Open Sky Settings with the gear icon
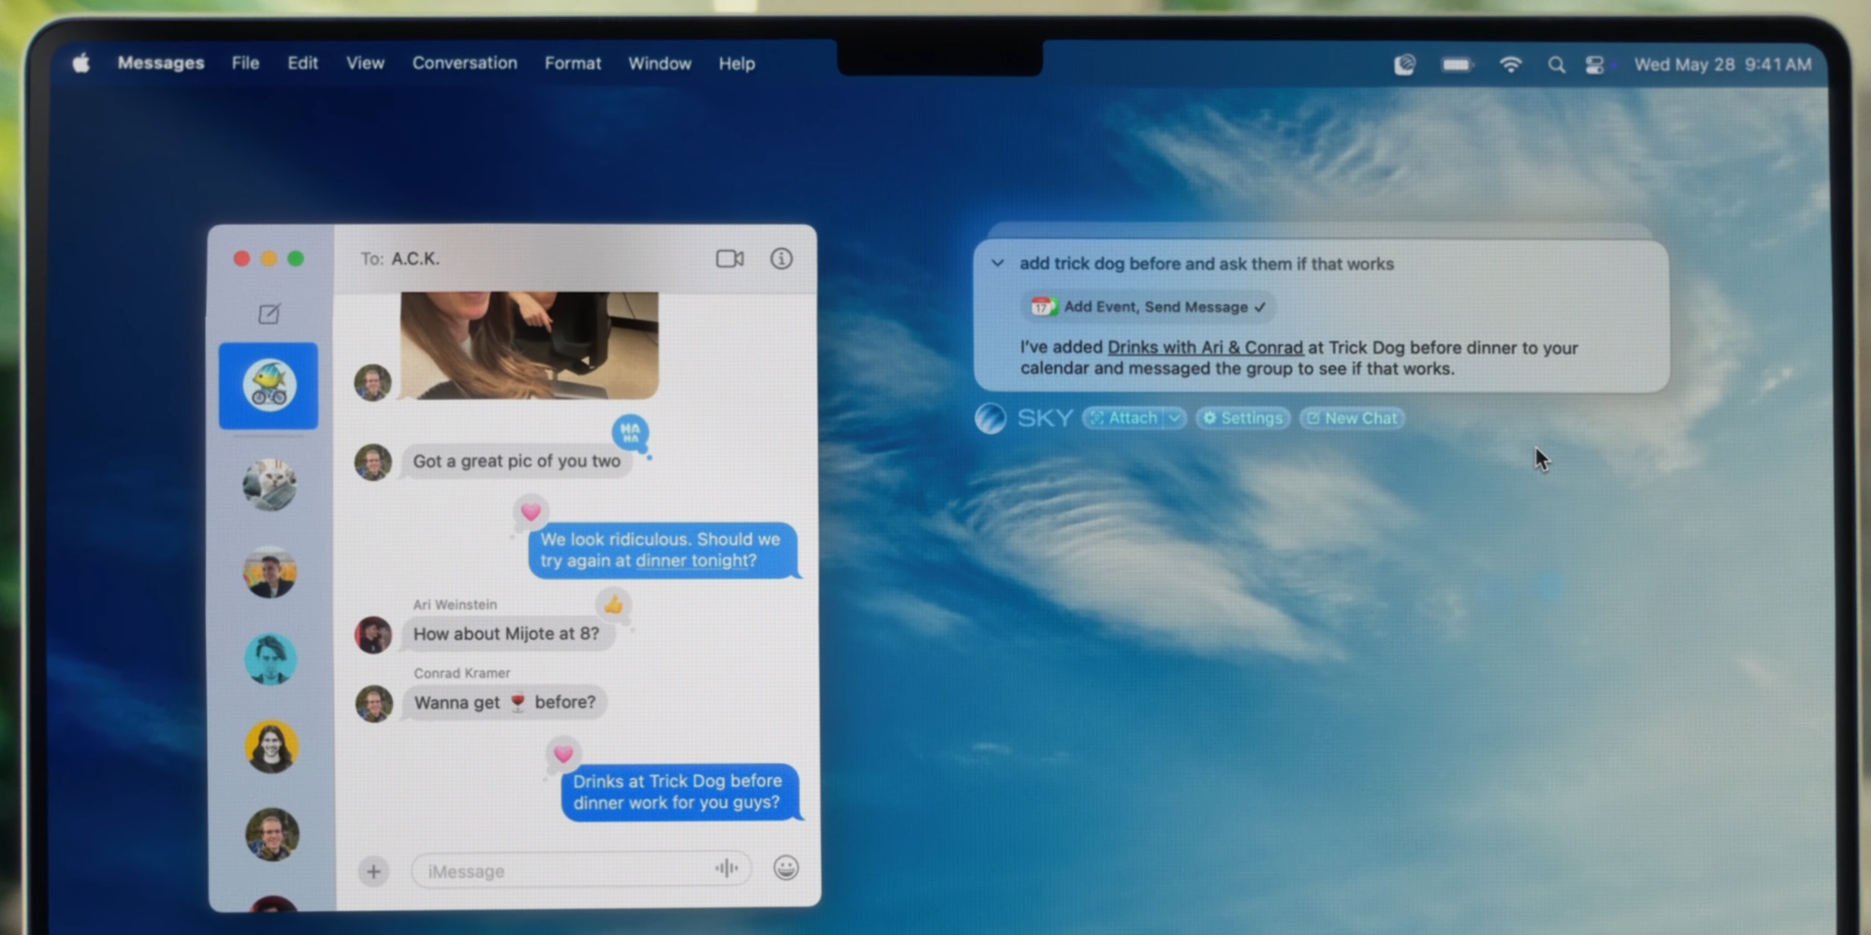 (1242, 418)
